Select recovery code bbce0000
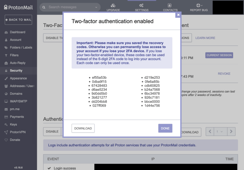The height and width of the screenshot is (170, 244). (152, 102)
